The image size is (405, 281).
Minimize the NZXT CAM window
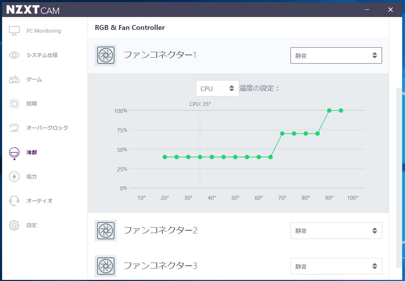pyautogui.click(x=367, y=10)
